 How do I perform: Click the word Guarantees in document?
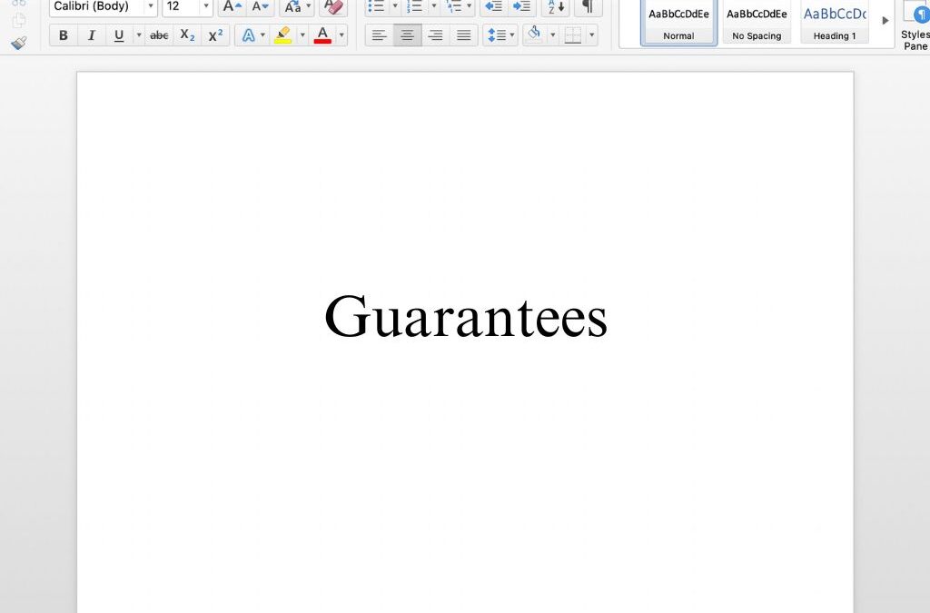pyautogui.click(x=466, y=317)
